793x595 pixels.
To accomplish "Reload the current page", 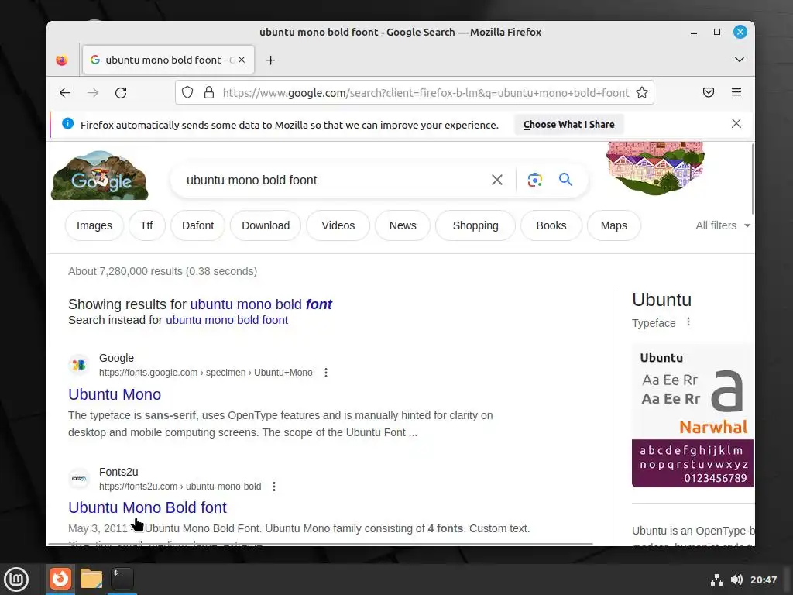I will click(x=120, y=93).
